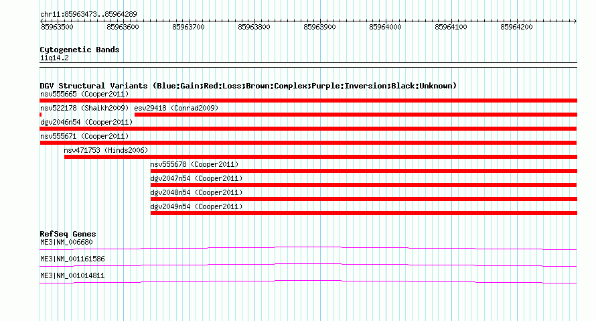Click the DGV Structural Variants track title
596x321 pixels.
[248, 86]
